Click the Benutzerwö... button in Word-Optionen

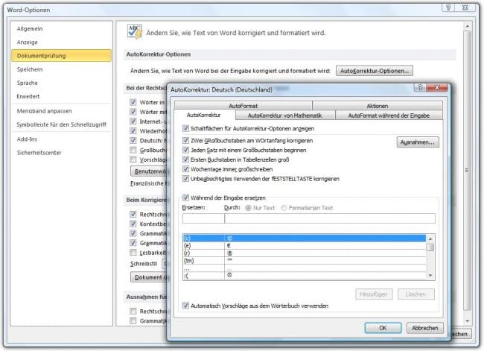[x=149, y=171]
